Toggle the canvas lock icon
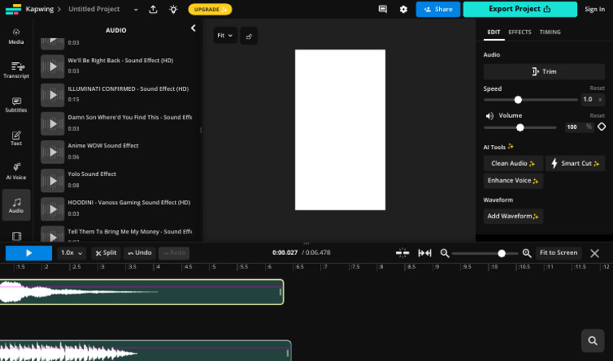The height and width of the screenshot is (361, 613). pyautogui.click(x=249, y=36)
